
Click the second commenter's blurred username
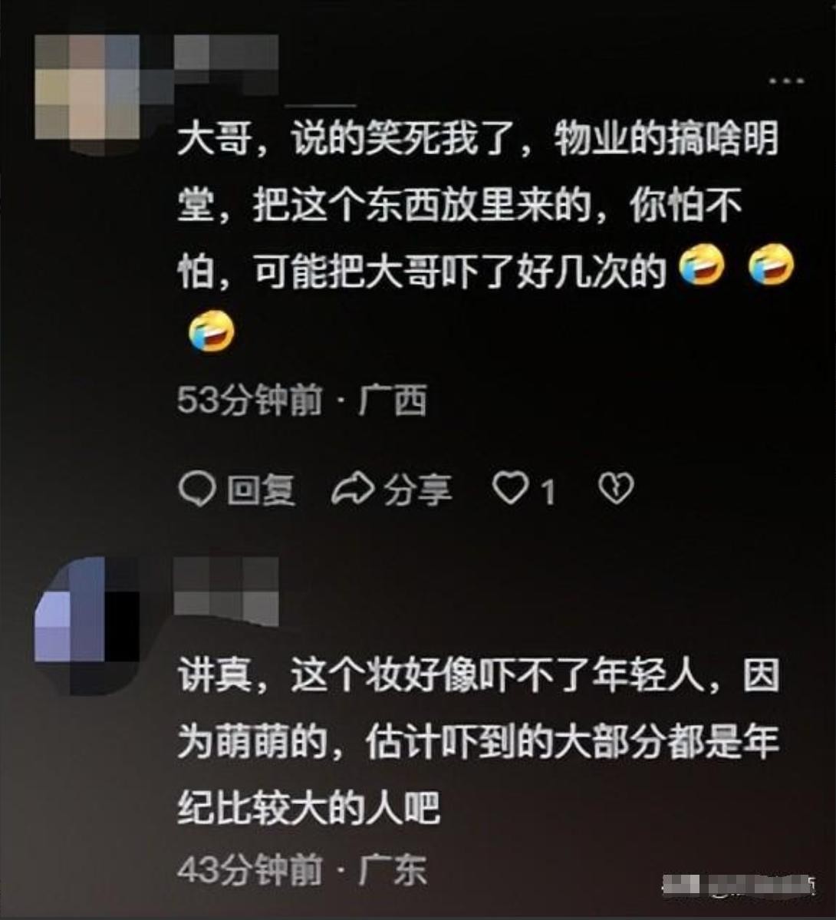pyautogui.click(x=225, y=587)
